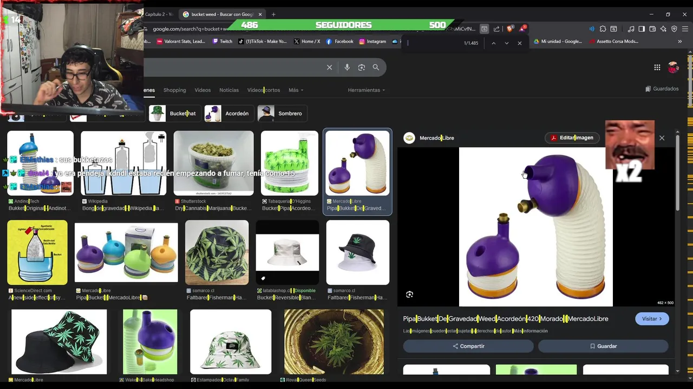693x389 pixels.
Task: Click the Guardar button
Action: coord(603,346)
